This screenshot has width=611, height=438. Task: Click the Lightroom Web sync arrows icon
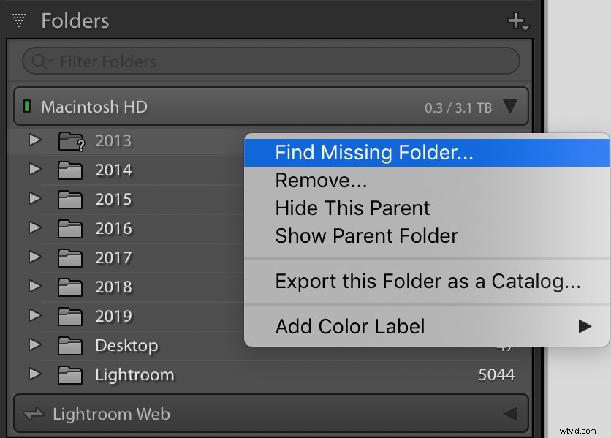tap(34, 414)
